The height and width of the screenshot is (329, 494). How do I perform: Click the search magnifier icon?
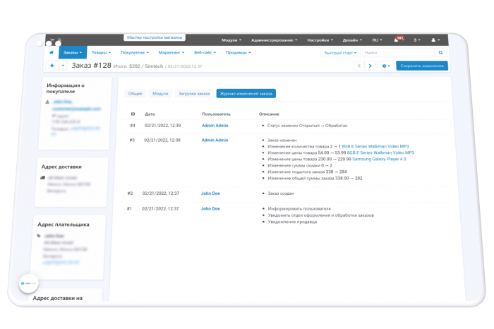[x=441, y=53]
